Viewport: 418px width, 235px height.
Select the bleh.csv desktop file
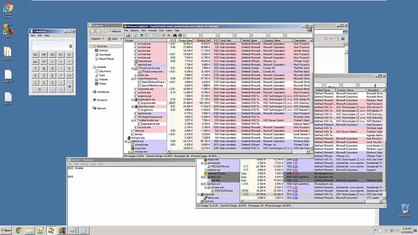coord(8,77)
